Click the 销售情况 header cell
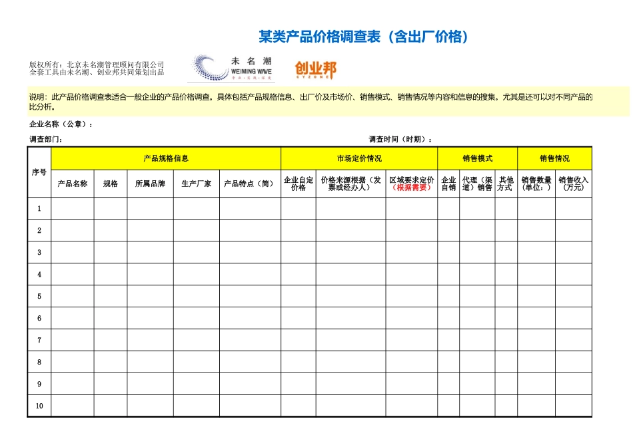 click(555, 158)
